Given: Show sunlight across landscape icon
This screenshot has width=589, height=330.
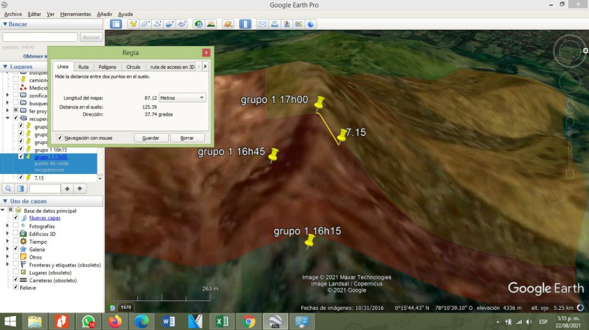Looking at the screenshot, I should [x=211, y=24].
